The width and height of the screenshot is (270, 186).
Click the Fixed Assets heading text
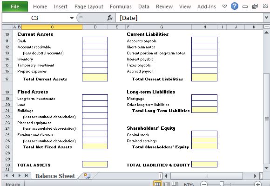tap(33, 92)
